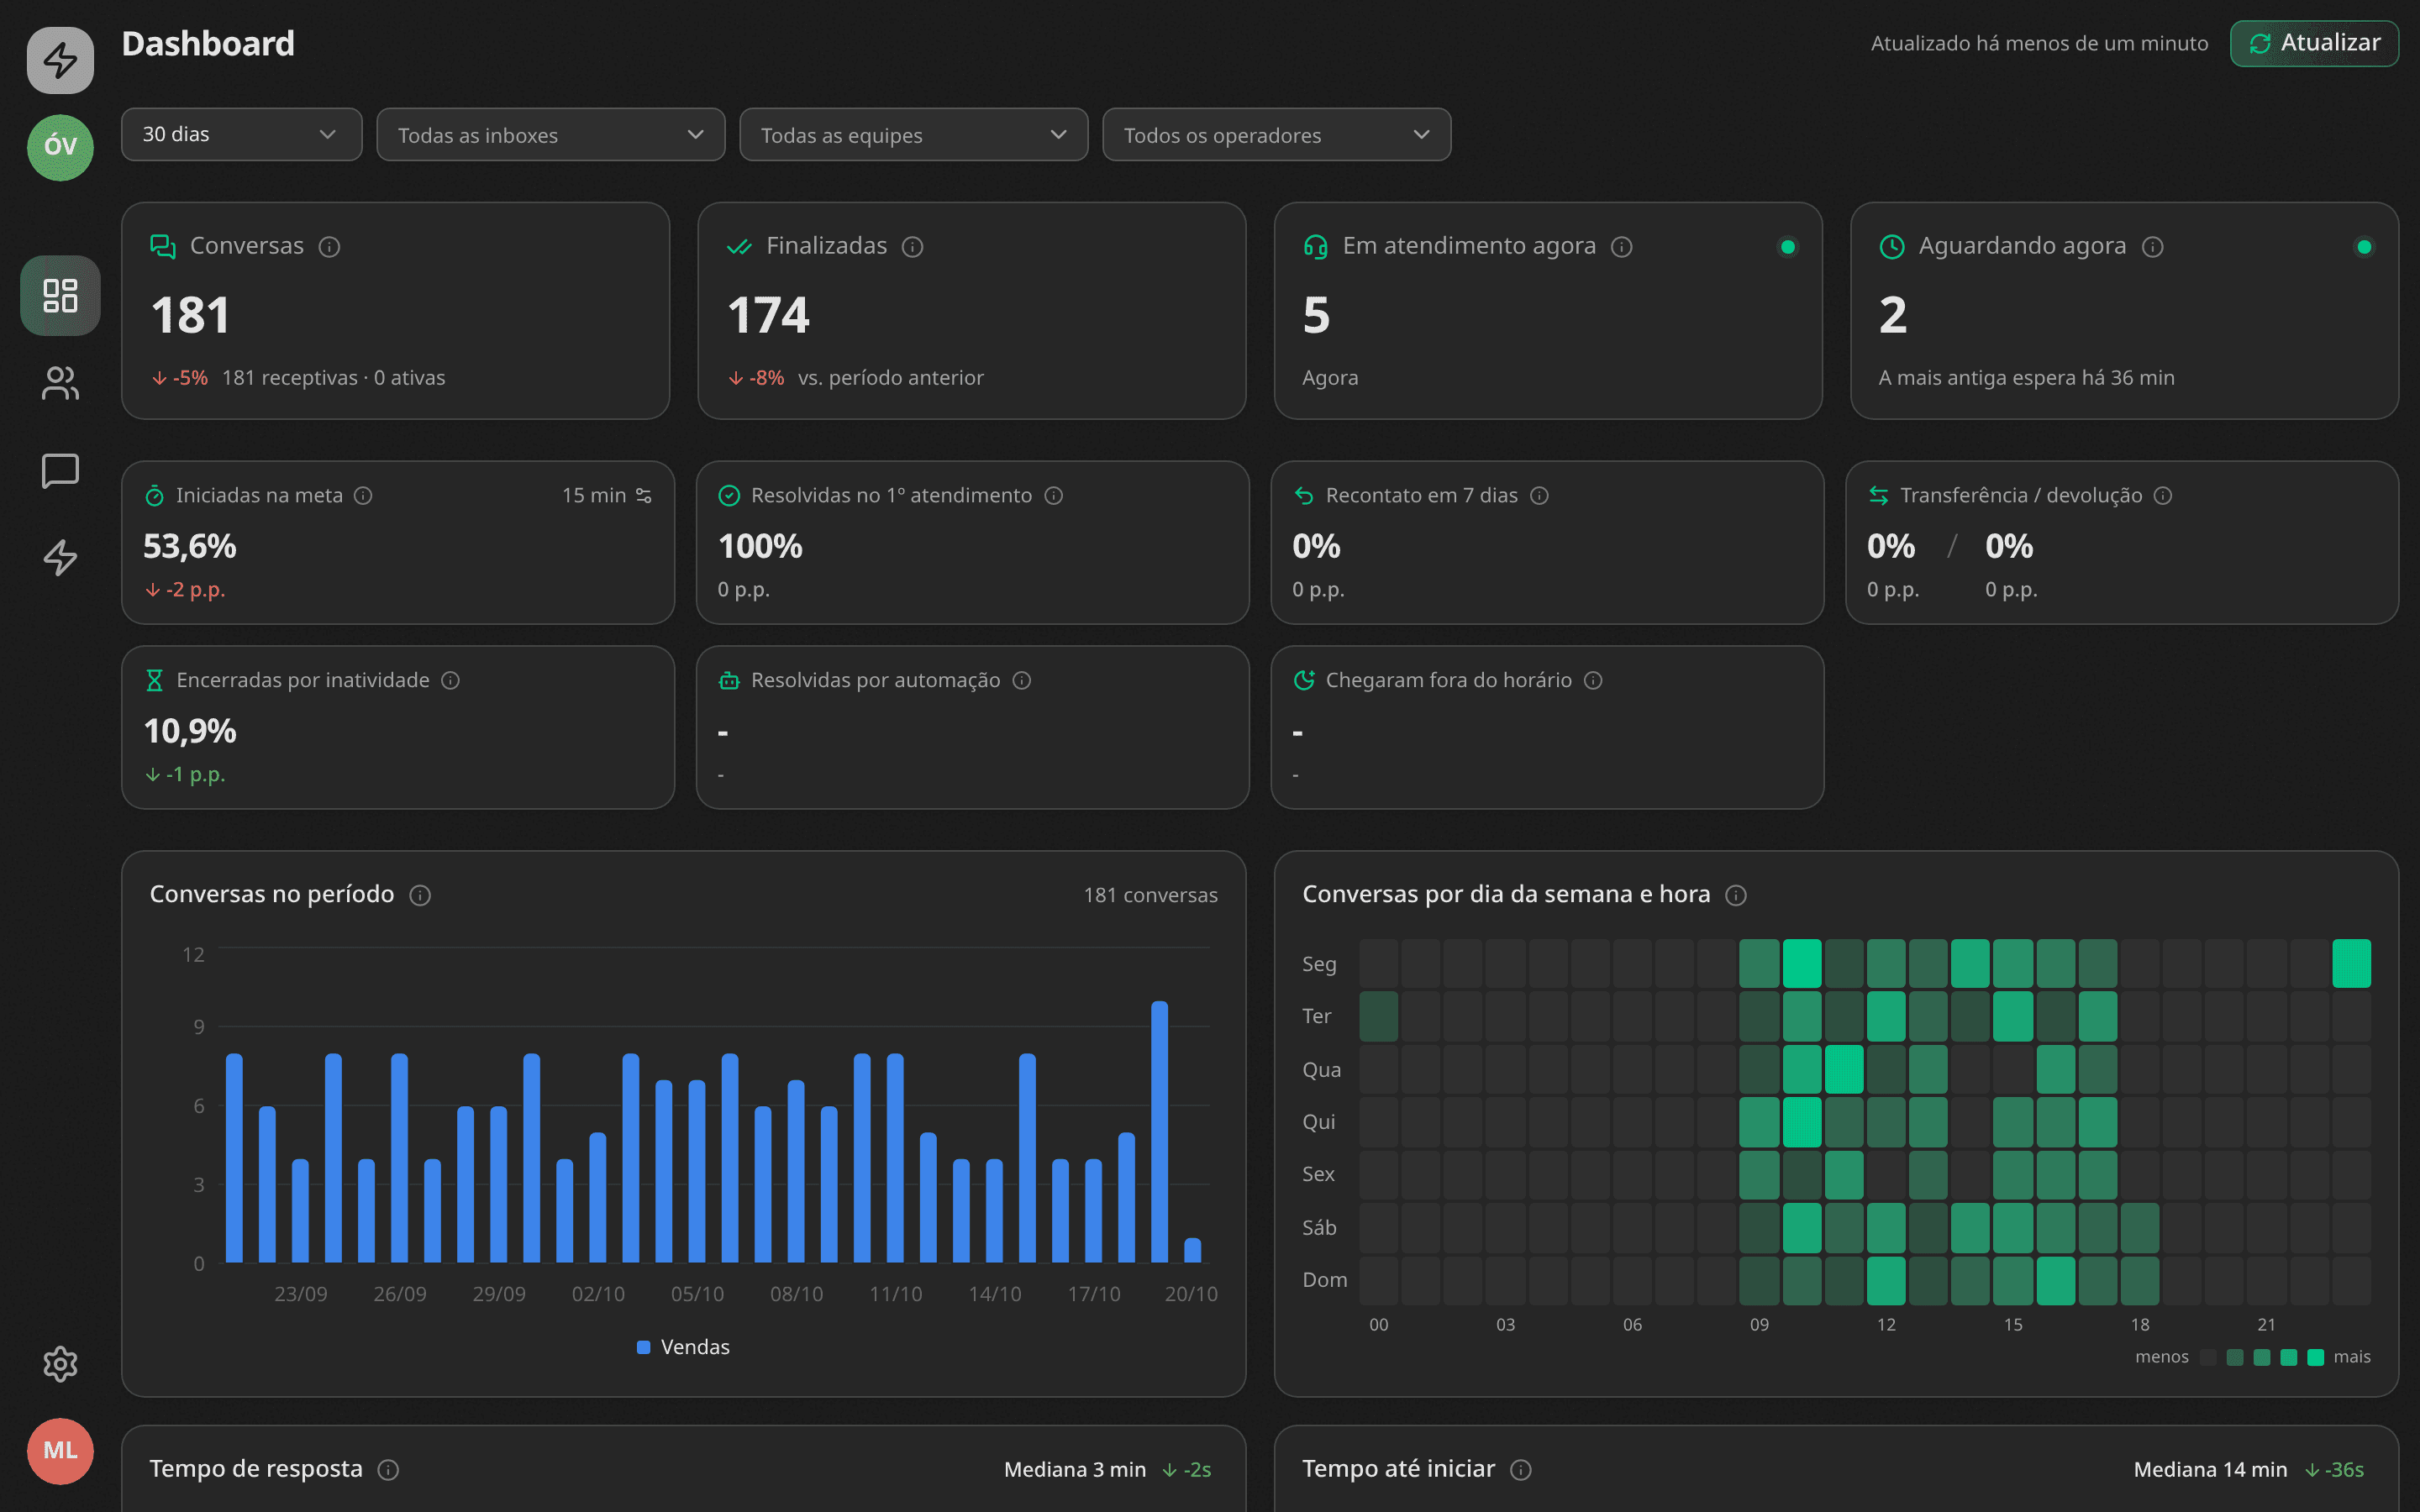Viewport: 2420px width, 1512px height.
Task: Open the settings gear icon
Action: click(60, 1364)
